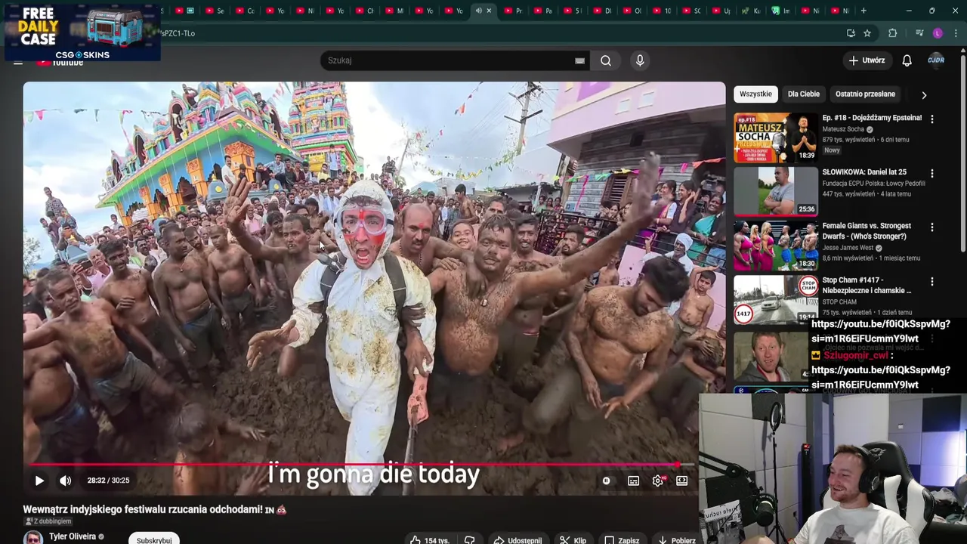Switch the player to theater mode
This screenshot has height=544, width=967.
click(x=682, y=481)
